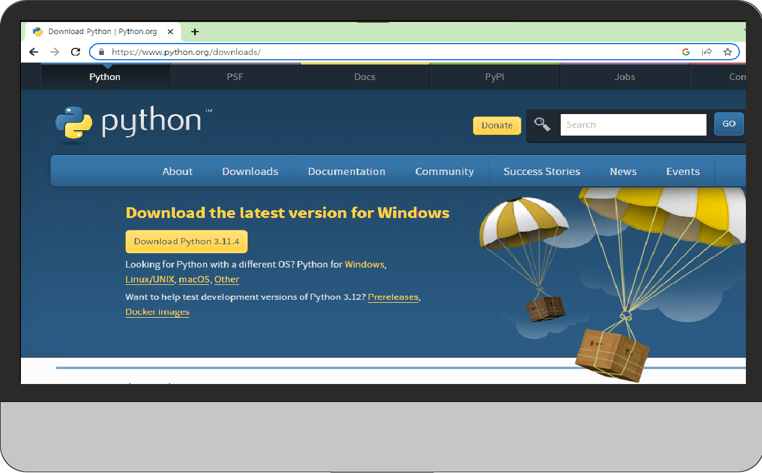The width and height of the screenshot is (762, 473).
Task: Open a new tab with plus button
Action: [x=195, y=32]
